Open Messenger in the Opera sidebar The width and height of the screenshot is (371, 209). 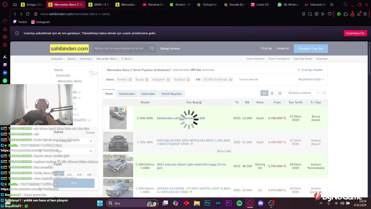tap(5, 73)
